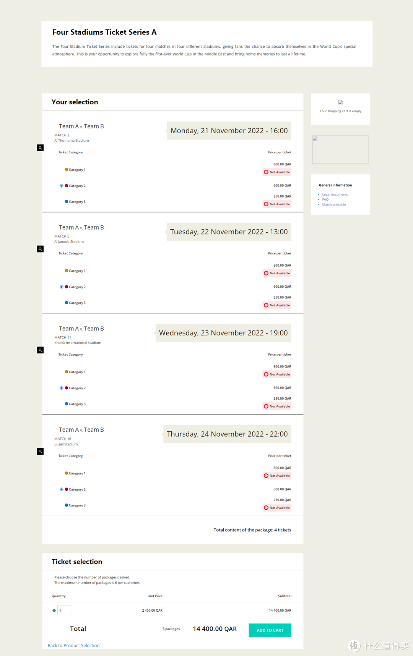Click the Category 1 orange dot for Match 2

coord(67,170)
